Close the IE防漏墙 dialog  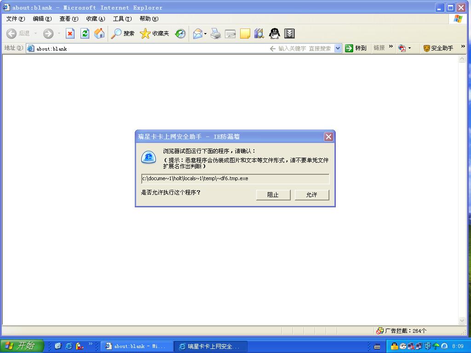click(x=328, y=137)
